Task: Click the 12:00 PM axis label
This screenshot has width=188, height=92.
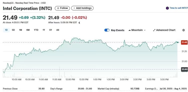Action: (x=70, y=79)
